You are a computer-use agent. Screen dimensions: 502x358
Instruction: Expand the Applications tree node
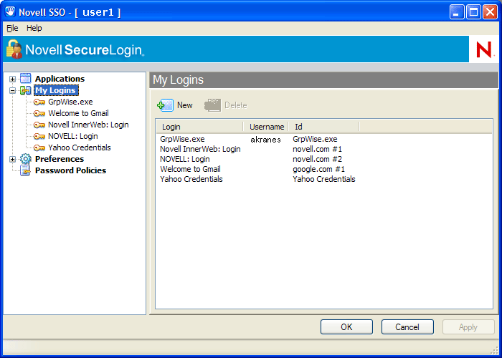point(12,79)
